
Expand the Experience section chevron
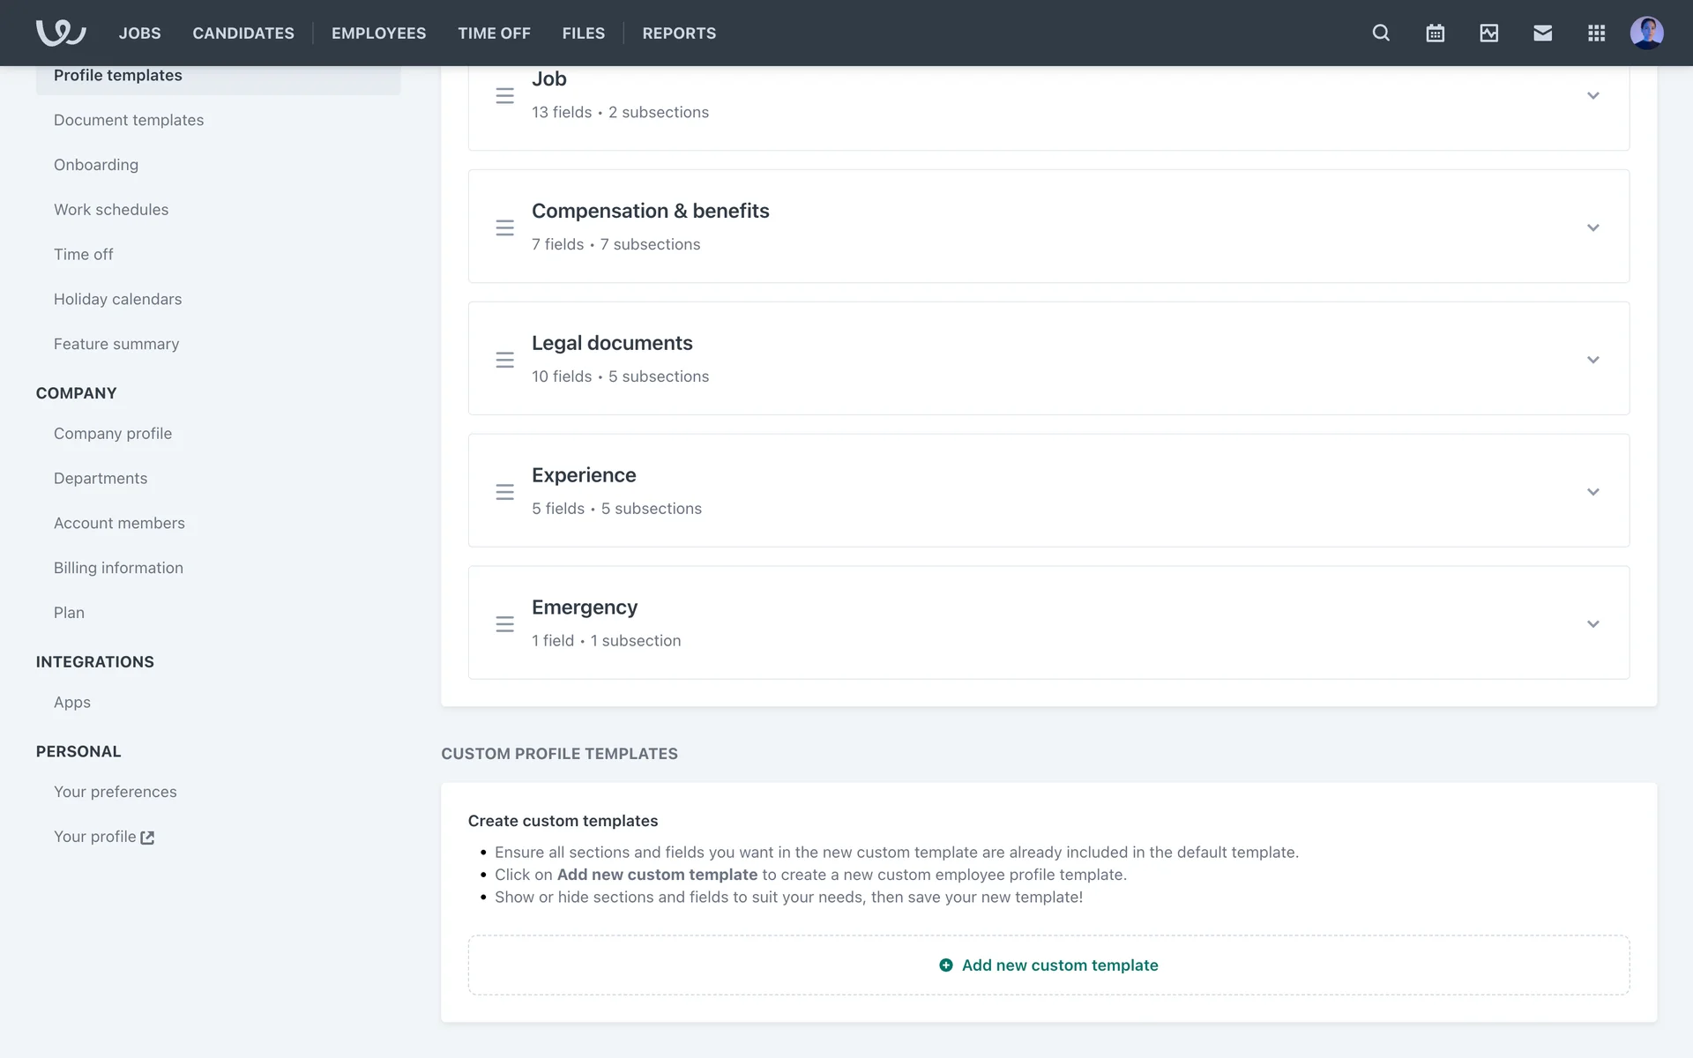click(1592, 492)
